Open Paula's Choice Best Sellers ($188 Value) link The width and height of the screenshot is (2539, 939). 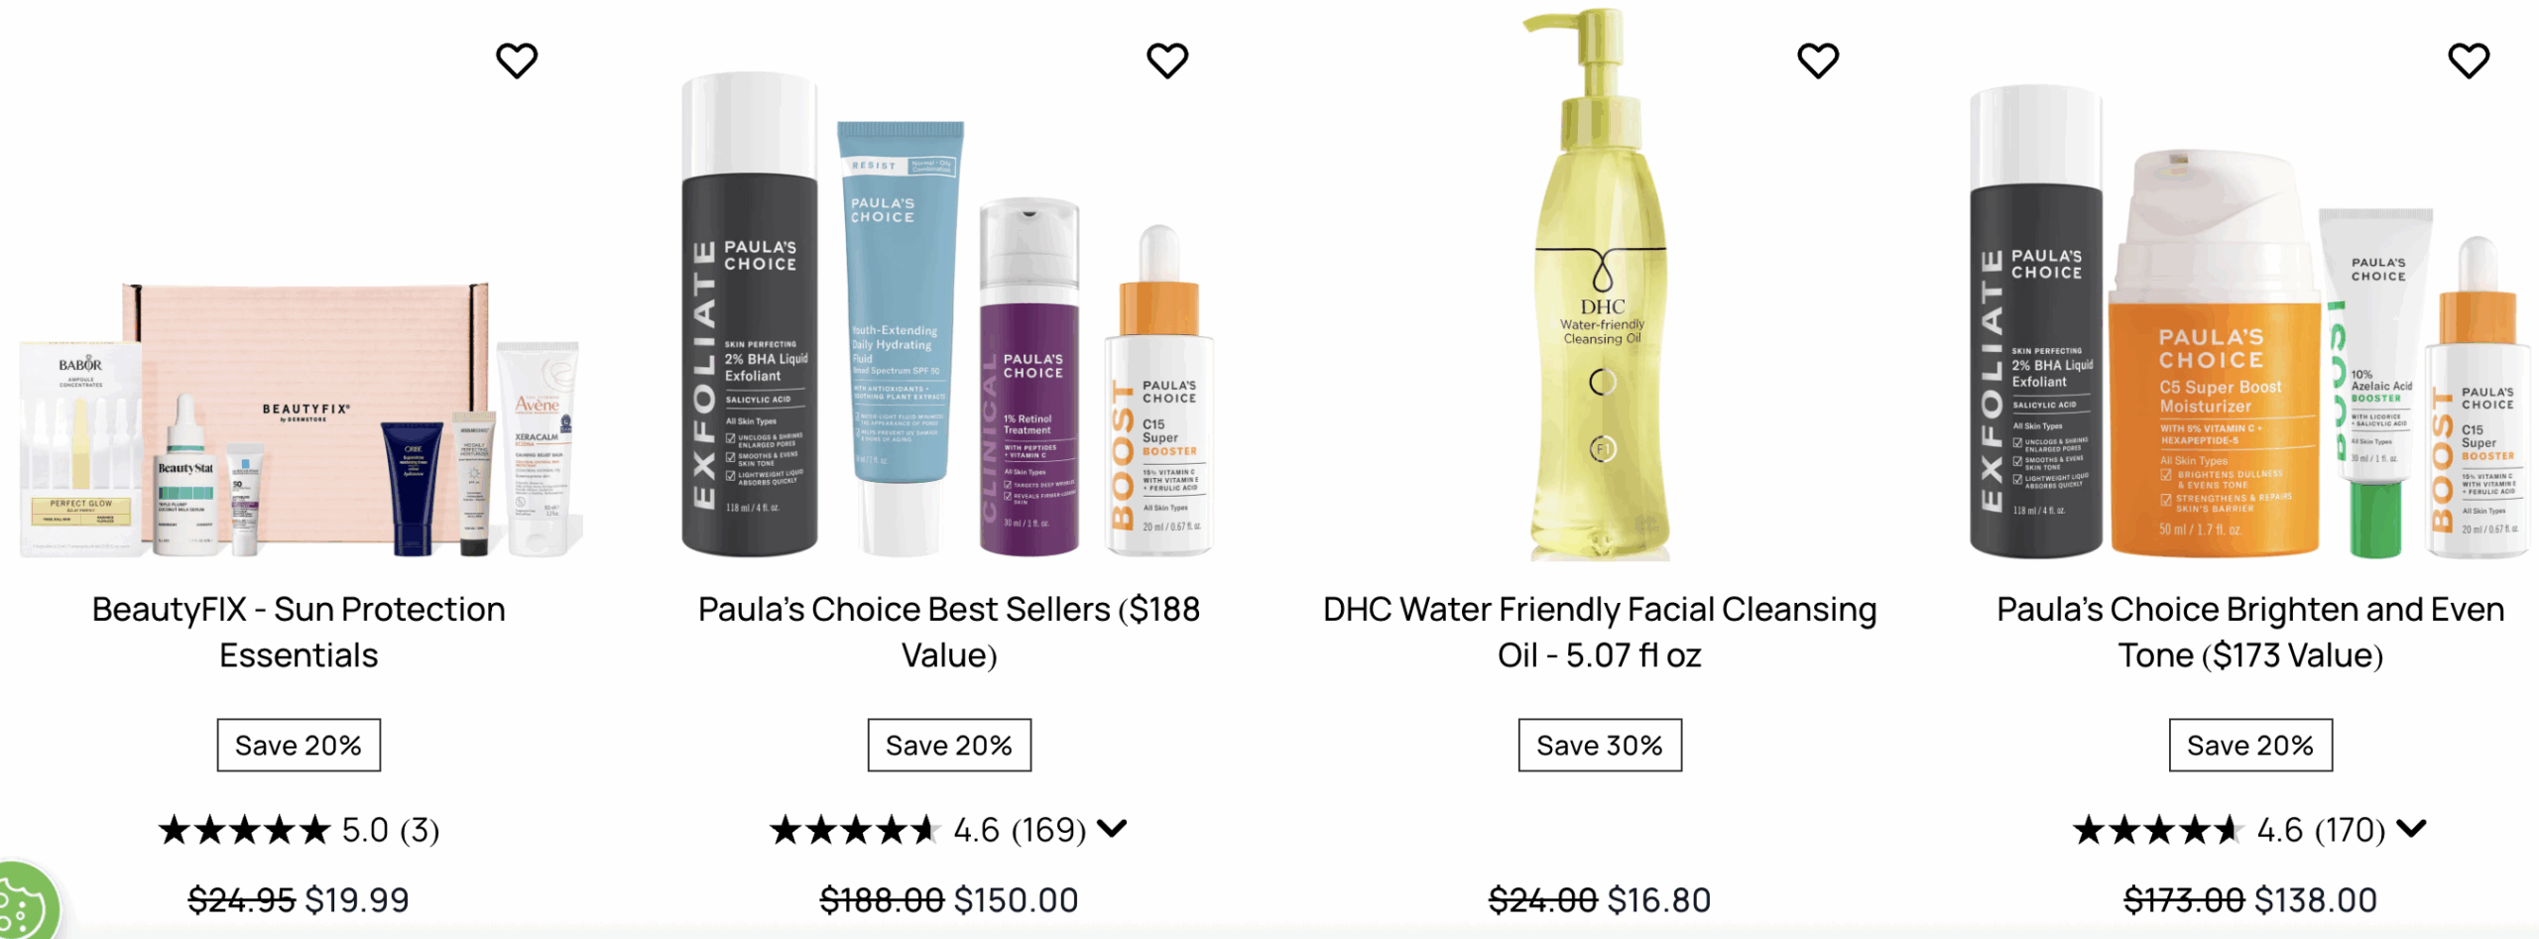tap(949, 632)
